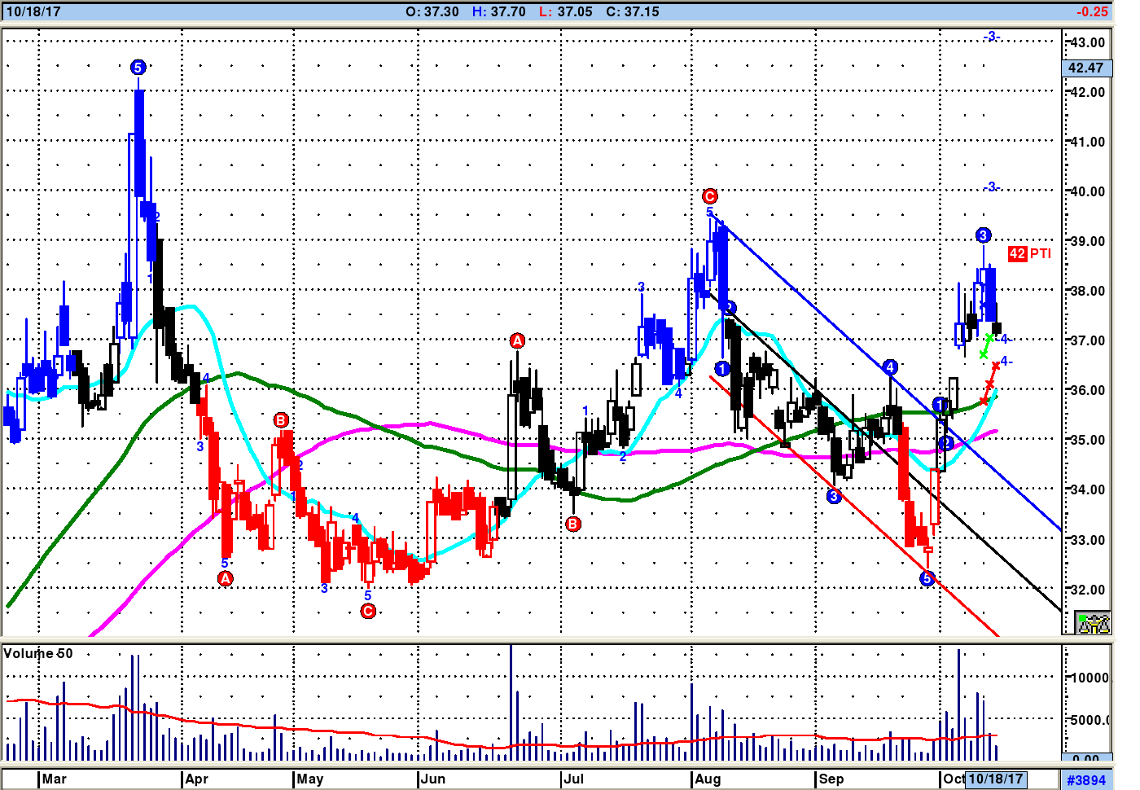The width and height of the screenshot is (1140, 790).
Task: Select blue circled 4 in September
Action: click(890, 367)
